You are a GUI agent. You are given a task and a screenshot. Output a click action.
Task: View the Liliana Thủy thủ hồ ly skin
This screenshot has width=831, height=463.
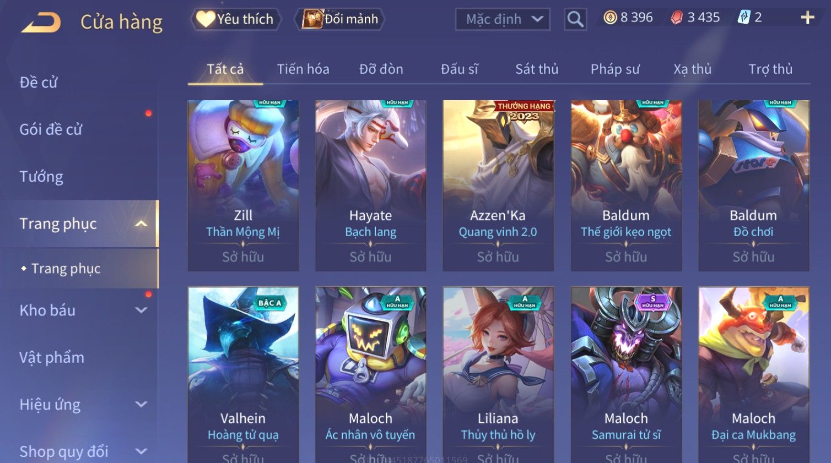coord(498,374)
